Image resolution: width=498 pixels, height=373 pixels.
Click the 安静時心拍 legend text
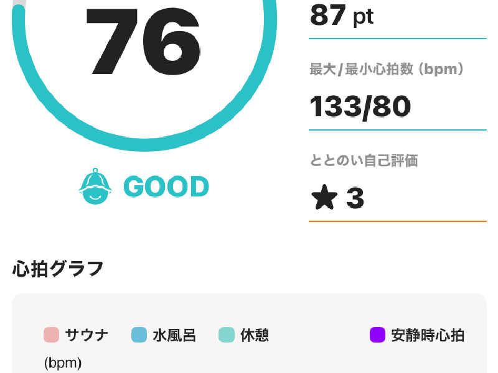428,335
